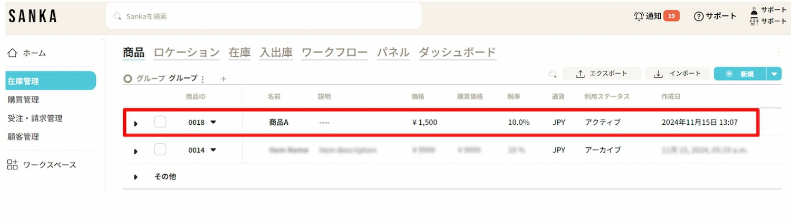Expand the row for 商品A
The width and height of the screenshot is (791, 219).
[136, 123]
